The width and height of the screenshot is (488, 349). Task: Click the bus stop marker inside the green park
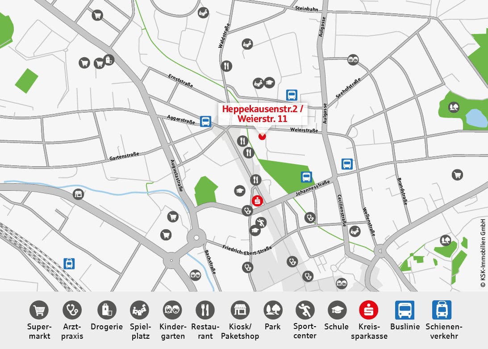(x=306, y=177)
